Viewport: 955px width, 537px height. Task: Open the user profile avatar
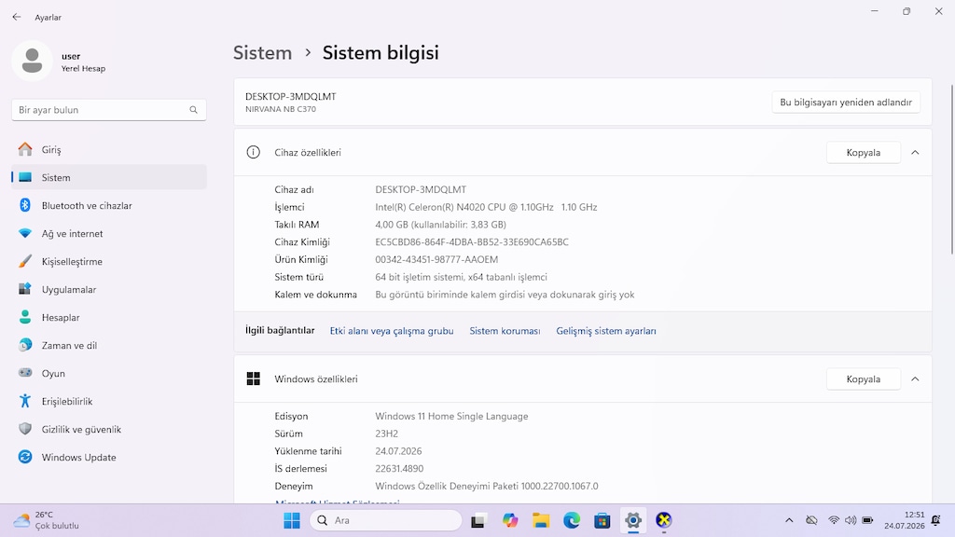[x=32, y=61]
